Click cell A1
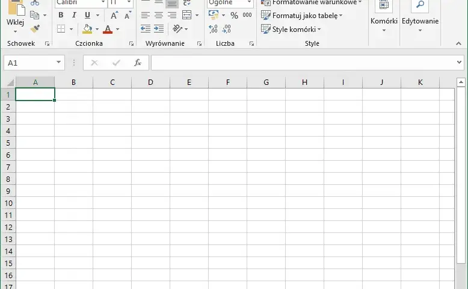 click(x=35, y=95)
